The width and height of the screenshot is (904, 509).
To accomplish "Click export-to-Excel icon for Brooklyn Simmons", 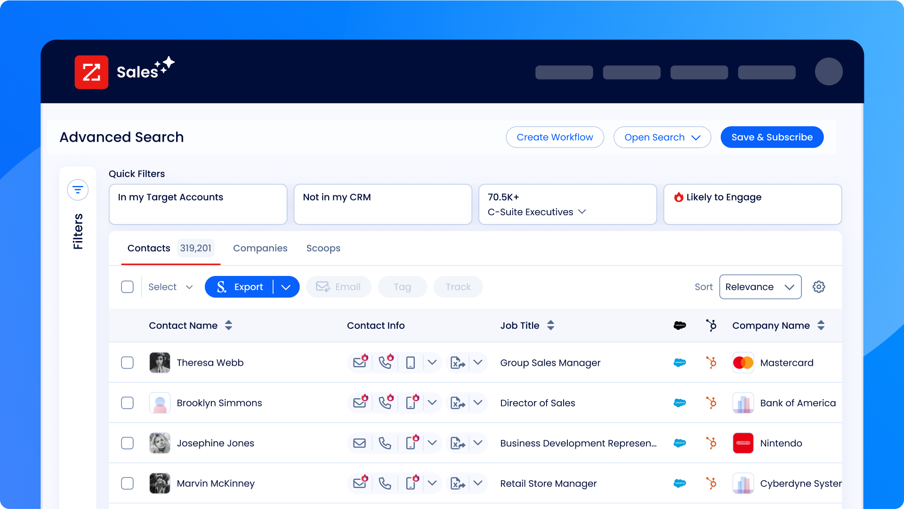I will point(458,403).
